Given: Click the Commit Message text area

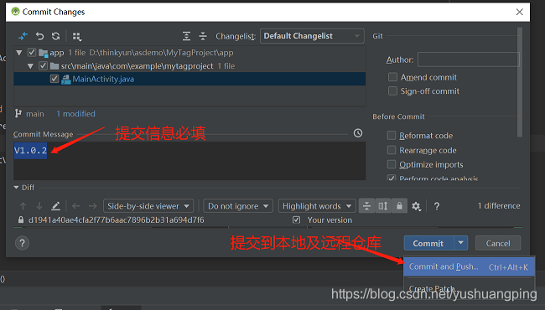Looking at the screenshot, I should click(x=189, y=161).
